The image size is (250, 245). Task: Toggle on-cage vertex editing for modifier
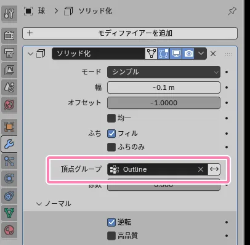pyautogui.click(x=151, y=54)
